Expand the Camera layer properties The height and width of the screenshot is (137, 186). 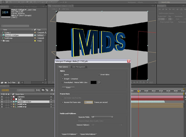(11, 97)
